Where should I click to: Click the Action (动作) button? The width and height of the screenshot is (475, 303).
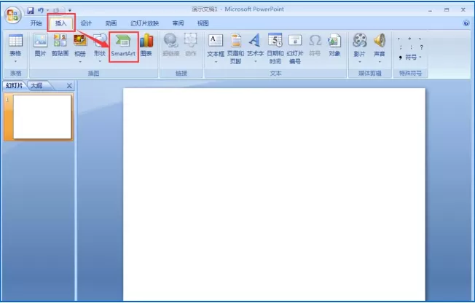click(x=191, y=46)
